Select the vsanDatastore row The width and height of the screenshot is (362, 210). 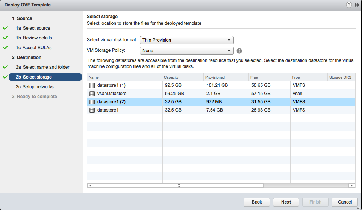[x=221, y=94]
